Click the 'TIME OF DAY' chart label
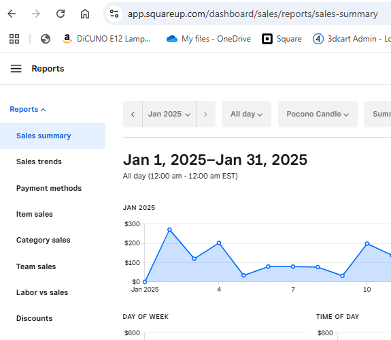Screen dimensions: 391x340 pos(337,317)
